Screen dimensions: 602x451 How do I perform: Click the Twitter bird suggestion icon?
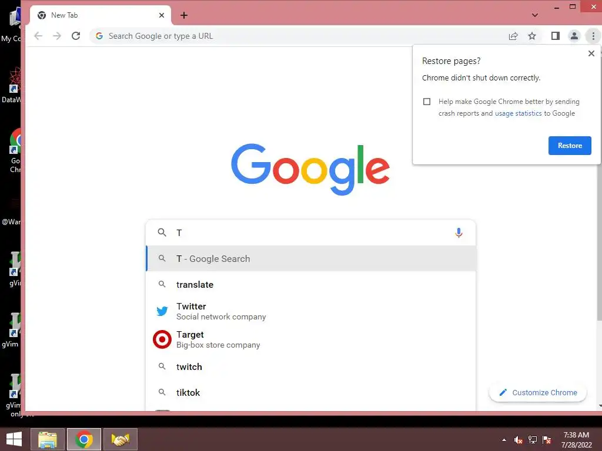pos(162,311)
